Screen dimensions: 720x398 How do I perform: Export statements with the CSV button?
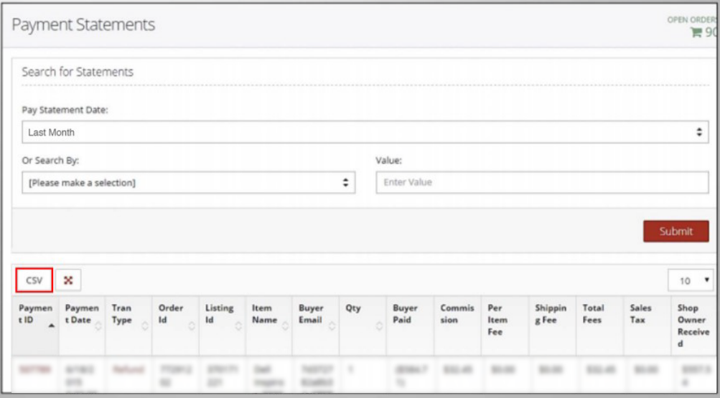tap(34, 280)
